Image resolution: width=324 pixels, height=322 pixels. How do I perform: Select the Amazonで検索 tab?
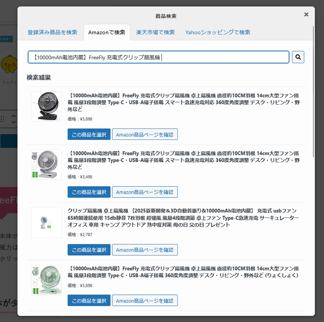tap(107, 32)
